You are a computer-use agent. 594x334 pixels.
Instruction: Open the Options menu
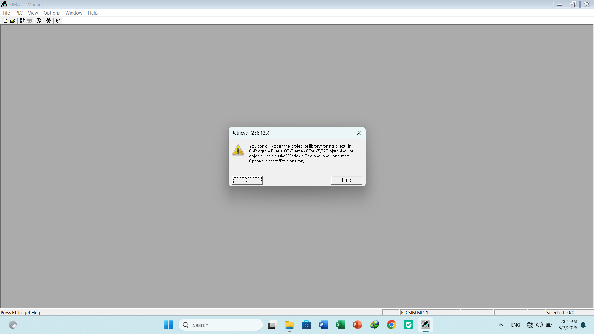coord(51,13)
